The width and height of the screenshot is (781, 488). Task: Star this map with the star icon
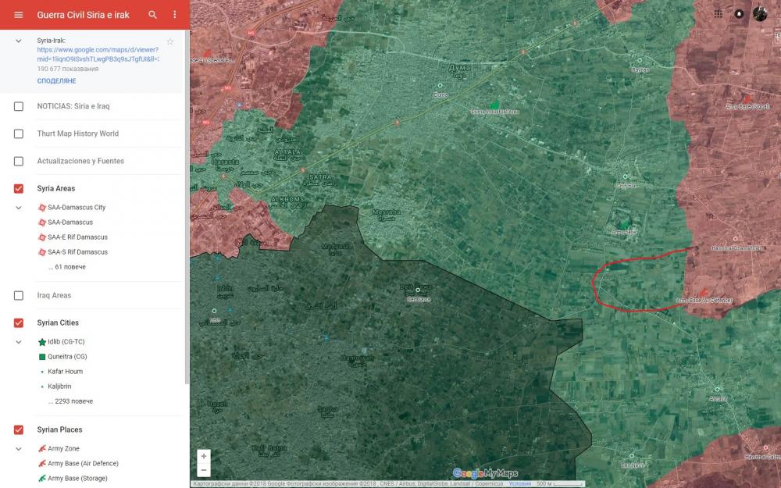[x=170, y=42]
